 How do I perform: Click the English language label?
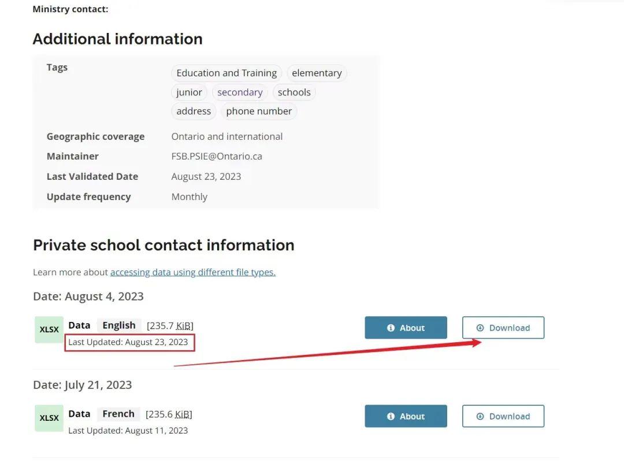[x=119, y=325]
